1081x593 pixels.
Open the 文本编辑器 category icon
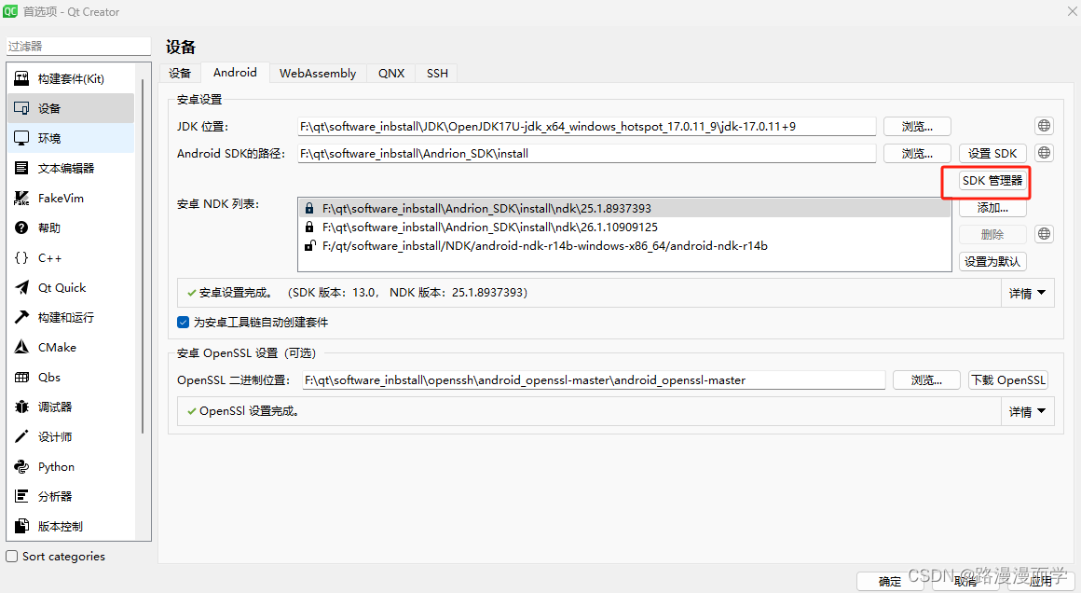[22, 168]
